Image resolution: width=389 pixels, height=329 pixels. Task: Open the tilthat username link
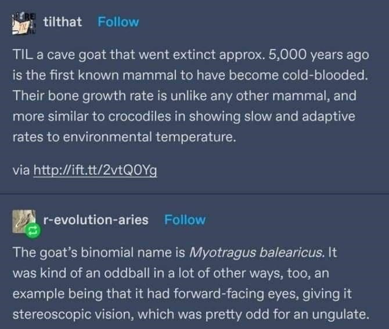[x=63, y=22]
